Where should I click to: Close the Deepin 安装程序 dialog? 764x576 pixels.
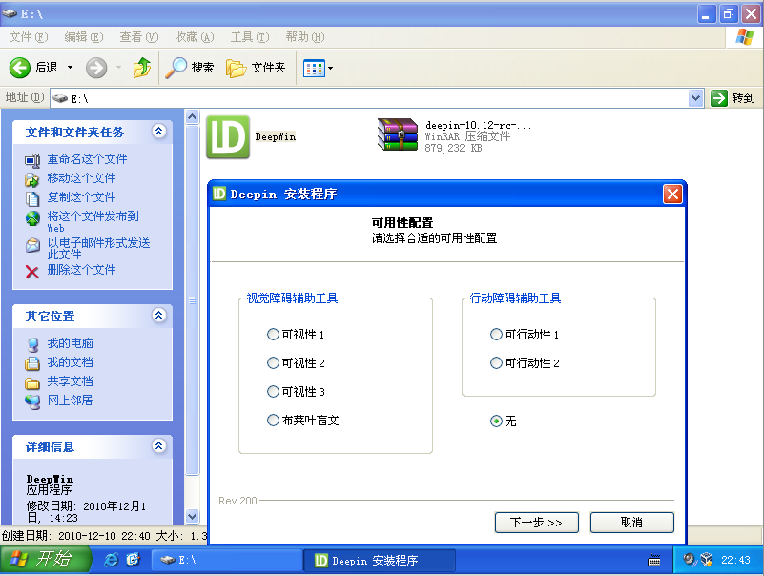click(x=672, y=195)
